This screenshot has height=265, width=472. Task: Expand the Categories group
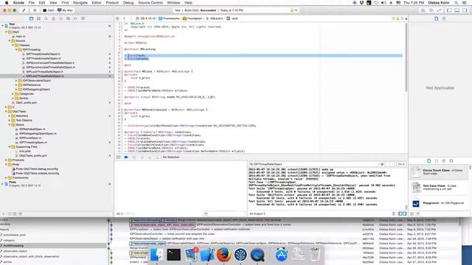pyautogui.click(x=13, y=93)
